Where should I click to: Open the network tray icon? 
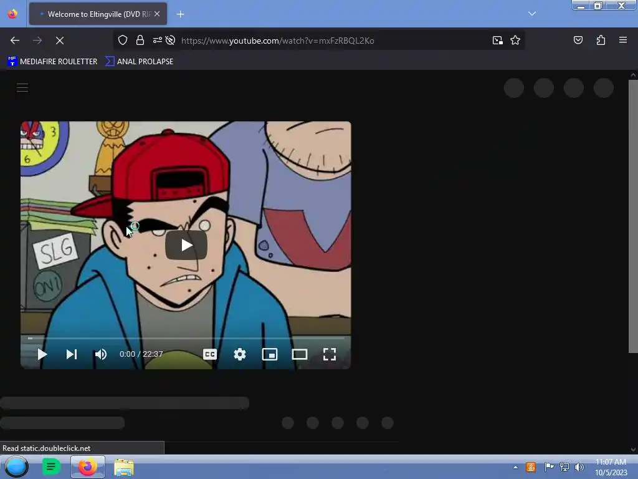pyautogui.click(x=564, y=467)
